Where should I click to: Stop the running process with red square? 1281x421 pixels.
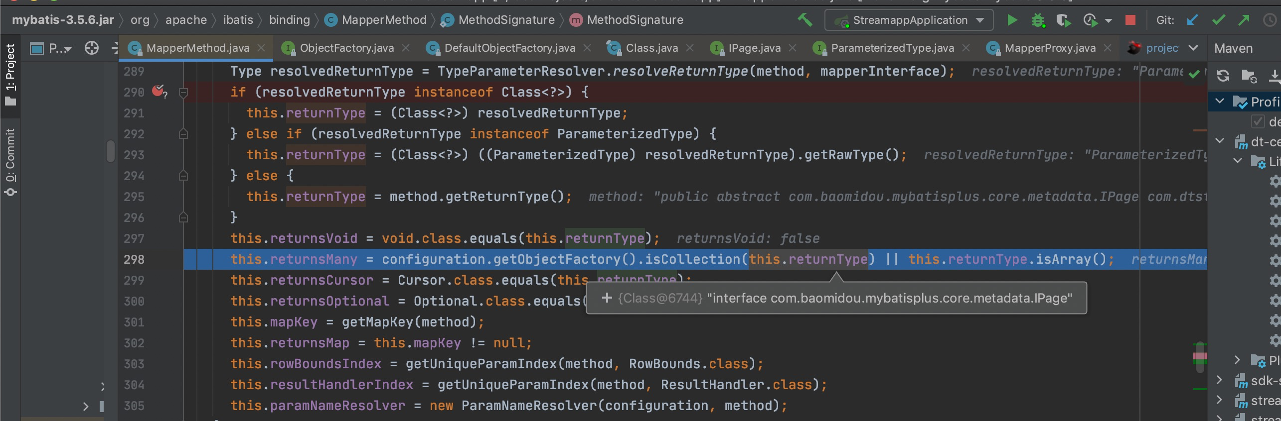[x=1130, y=20]
